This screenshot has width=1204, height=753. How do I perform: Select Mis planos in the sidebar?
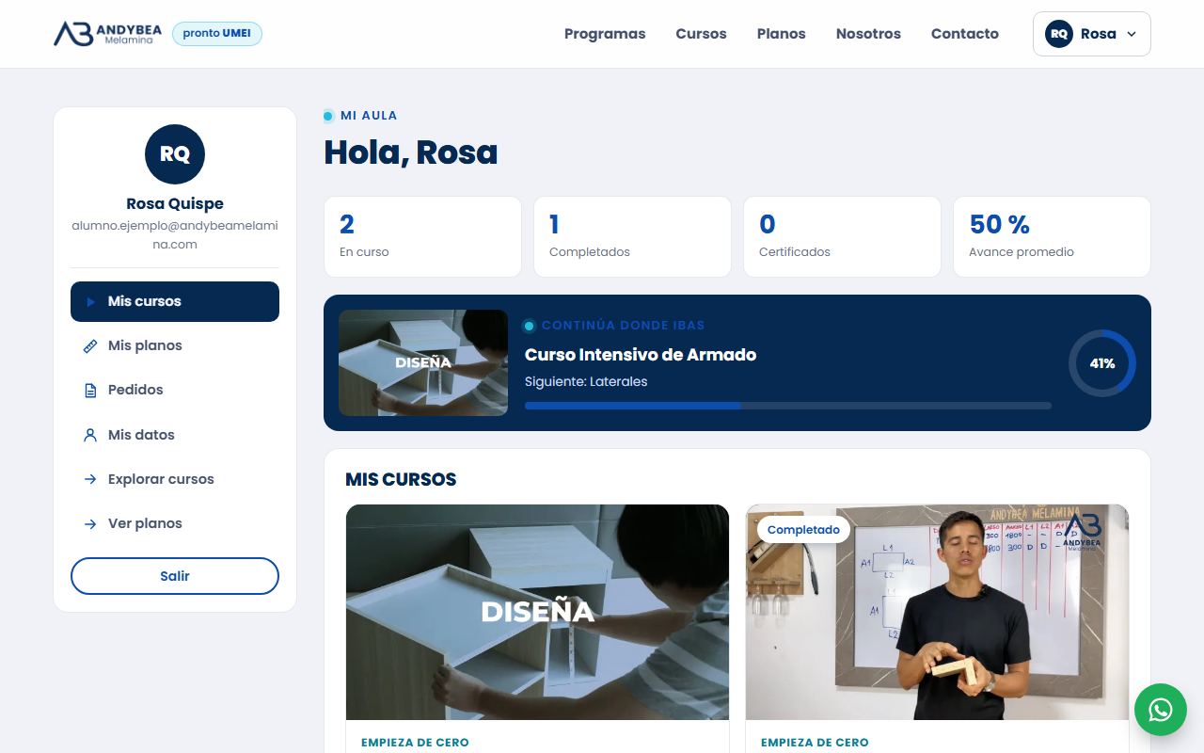175,345
